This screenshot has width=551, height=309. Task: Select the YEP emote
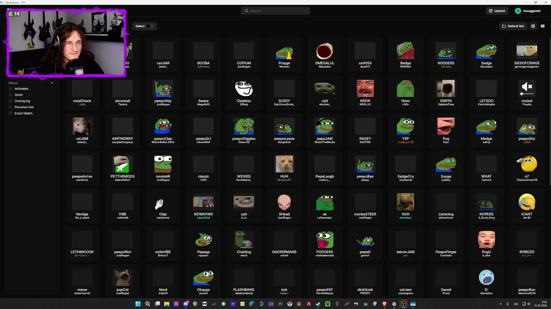(406, 130)
